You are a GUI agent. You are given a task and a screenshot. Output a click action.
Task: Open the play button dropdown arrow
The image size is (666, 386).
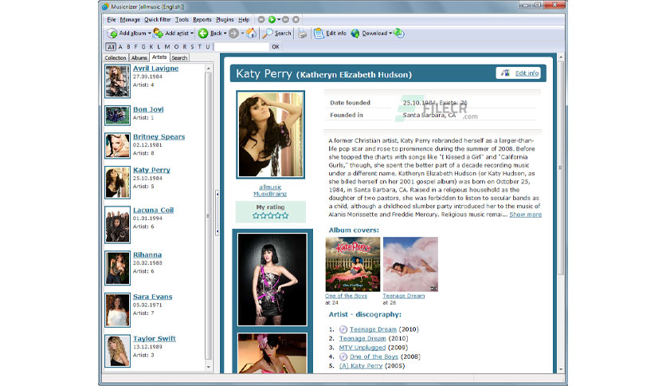(279, 20)
